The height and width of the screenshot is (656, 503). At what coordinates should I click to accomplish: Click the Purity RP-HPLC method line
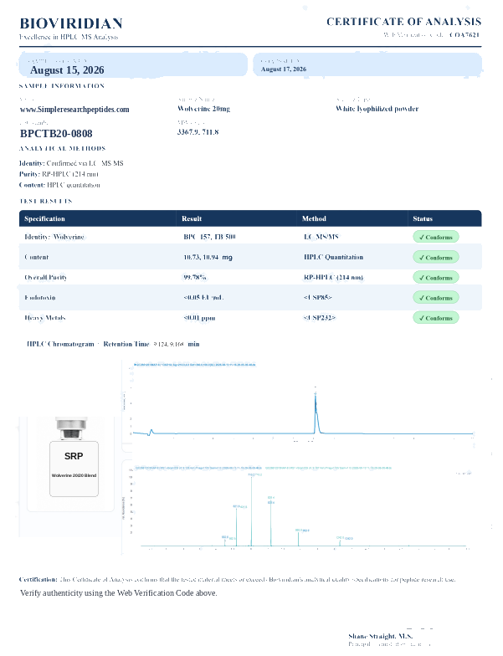pos(59,174)
